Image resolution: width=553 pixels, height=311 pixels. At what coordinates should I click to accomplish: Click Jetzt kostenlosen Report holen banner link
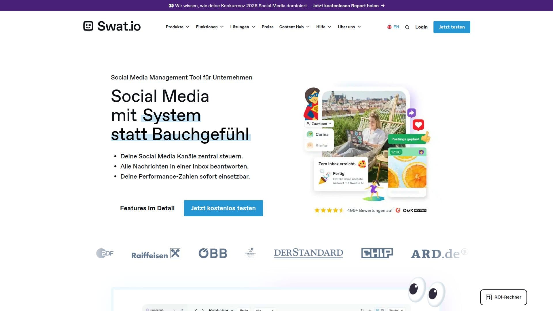349,5
